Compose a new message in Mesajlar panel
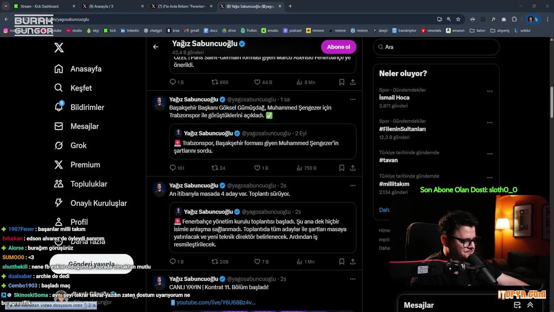Viewport: 554px width, 312px height. [x=517, y=305]
